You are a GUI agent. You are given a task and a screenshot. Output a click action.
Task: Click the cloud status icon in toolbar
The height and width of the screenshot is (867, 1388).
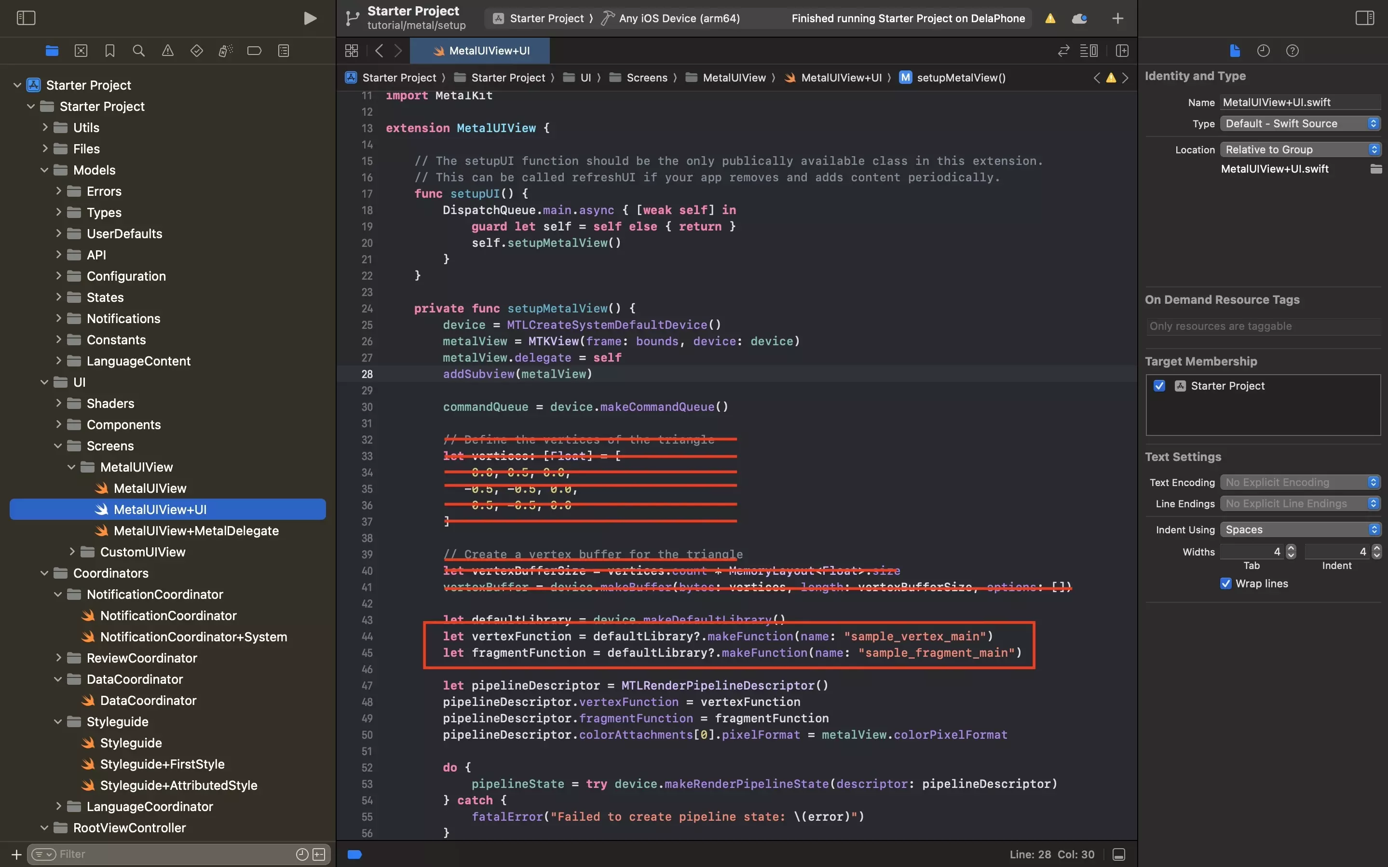click(1079, 18)
